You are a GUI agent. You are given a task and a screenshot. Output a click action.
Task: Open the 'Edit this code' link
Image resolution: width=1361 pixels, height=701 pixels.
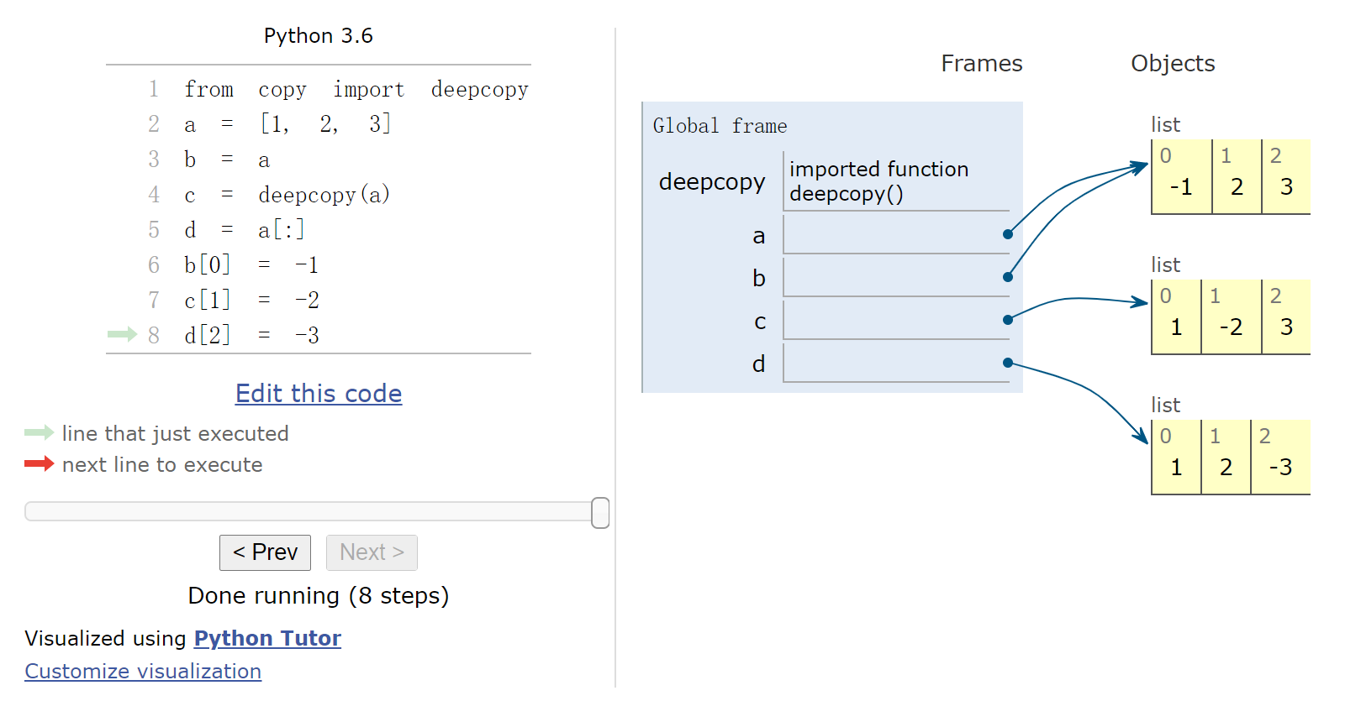(319, 394)
